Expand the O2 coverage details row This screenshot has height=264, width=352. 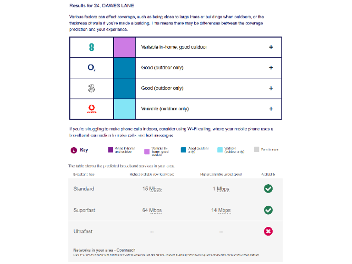[x=271, y=68]
